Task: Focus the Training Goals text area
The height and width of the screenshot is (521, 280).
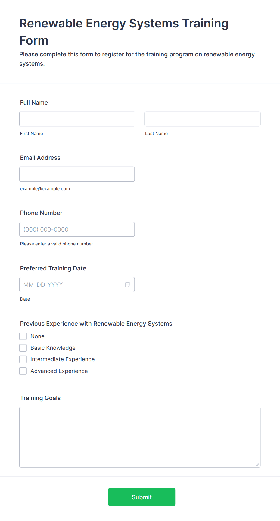Action: click(140, 437)
